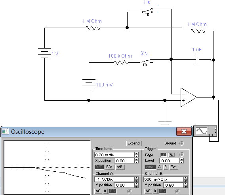Set trigger source to Ext
The height and width of the screenshot is (195, 225).
[173, 167]
